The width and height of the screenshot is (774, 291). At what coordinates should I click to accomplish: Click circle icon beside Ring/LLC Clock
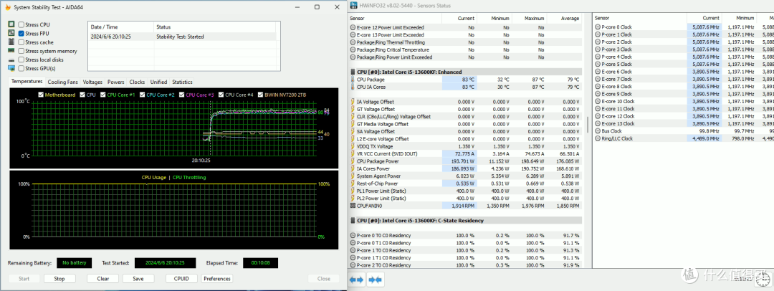597,139
